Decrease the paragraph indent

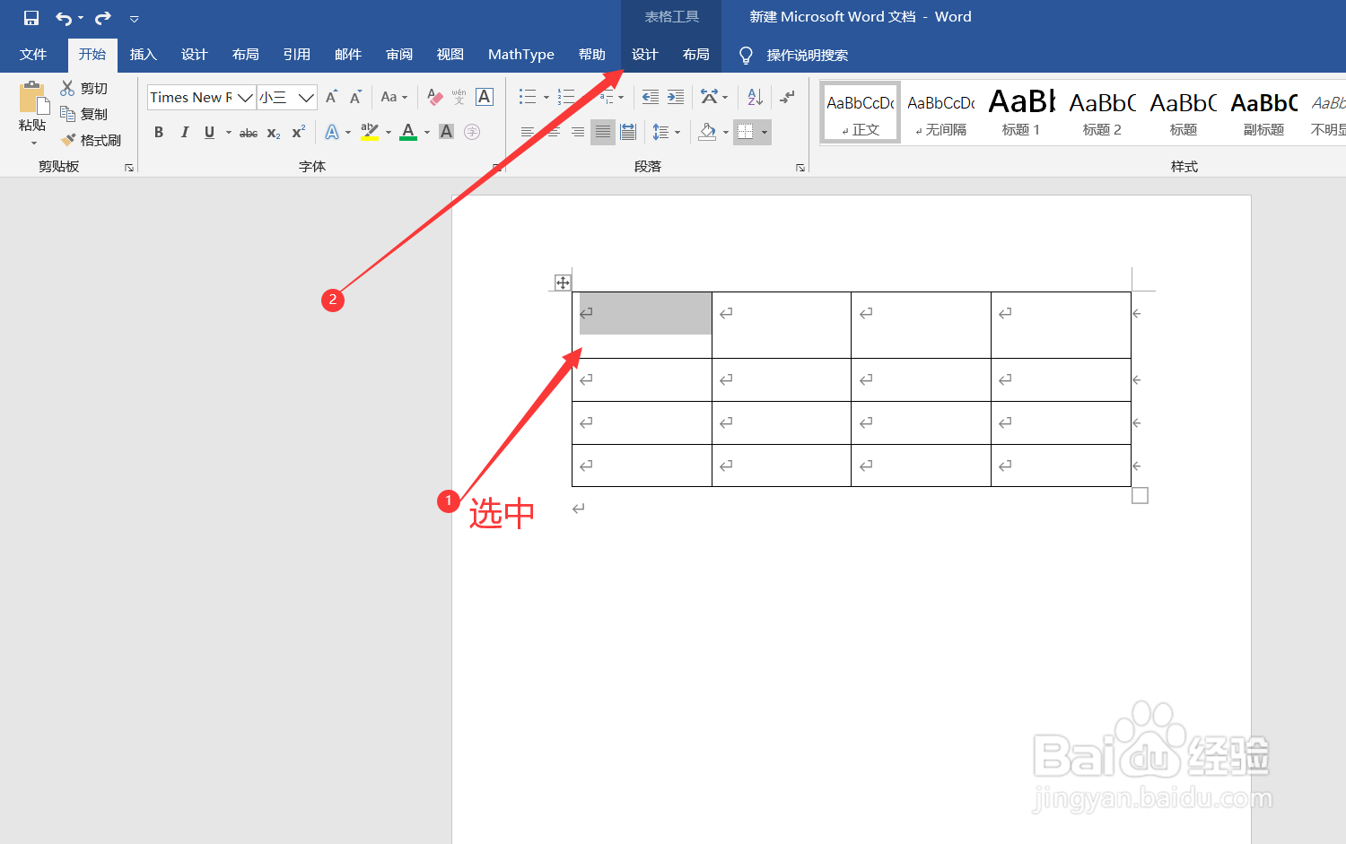(x=651, y=97)
